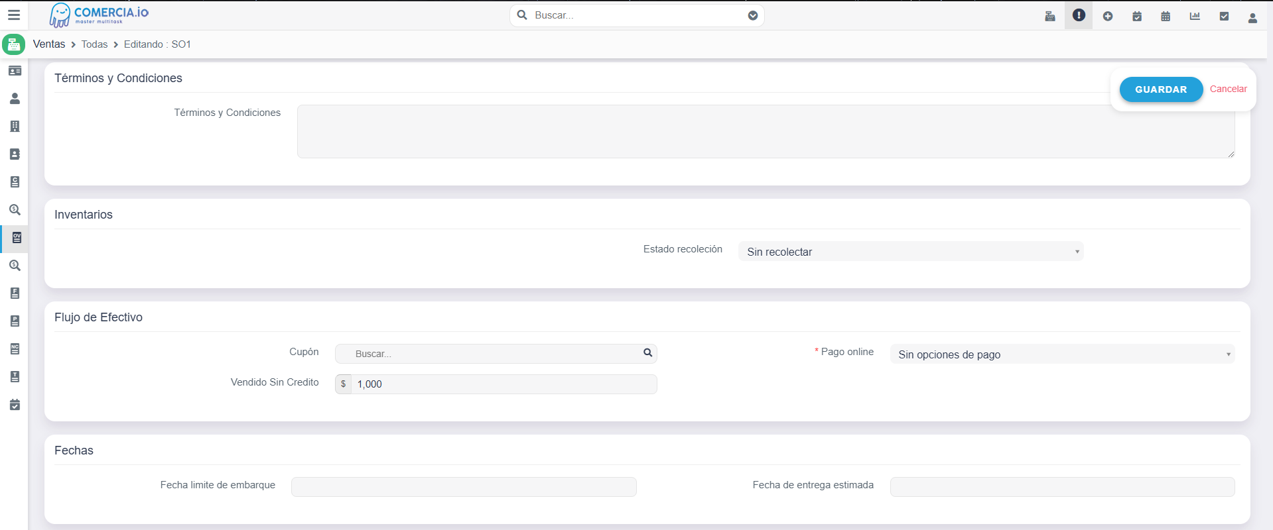
Task: Open the person contacts sidebar icon
Action: pyautogui.click(x=15, y=99)
